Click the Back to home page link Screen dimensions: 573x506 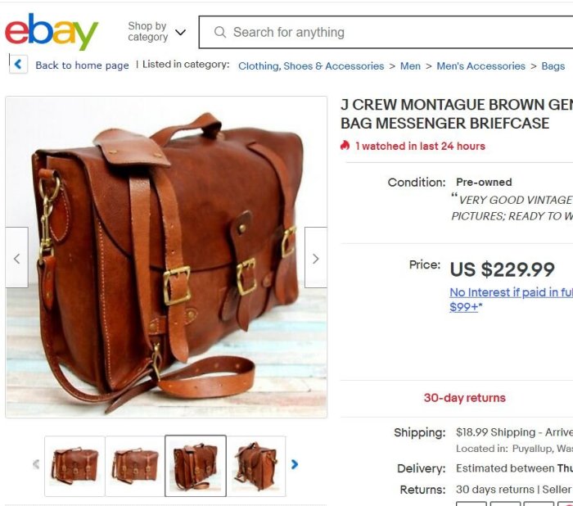tap(82, 65)
